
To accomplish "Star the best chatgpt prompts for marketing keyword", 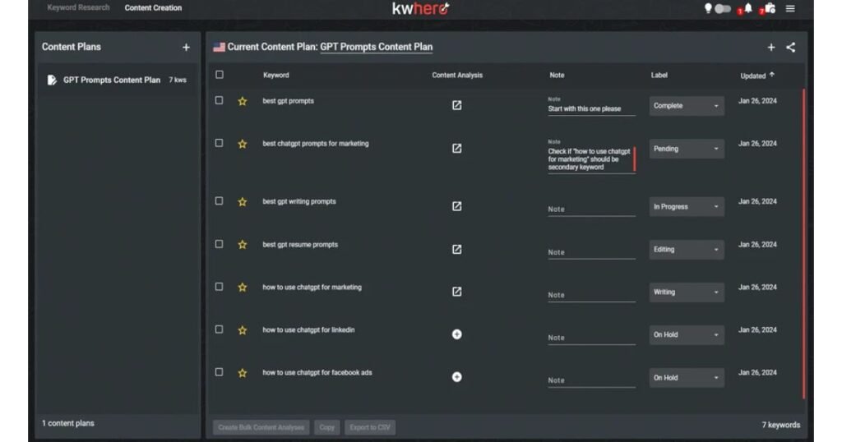I will point(243,144).
